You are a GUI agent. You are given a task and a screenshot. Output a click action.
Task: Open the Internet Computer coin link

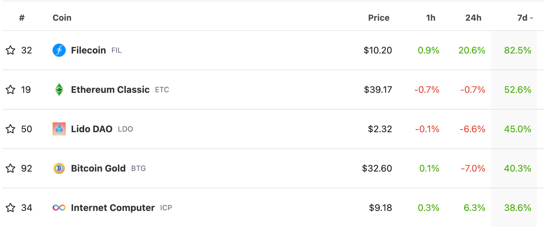tap(113, 208)
